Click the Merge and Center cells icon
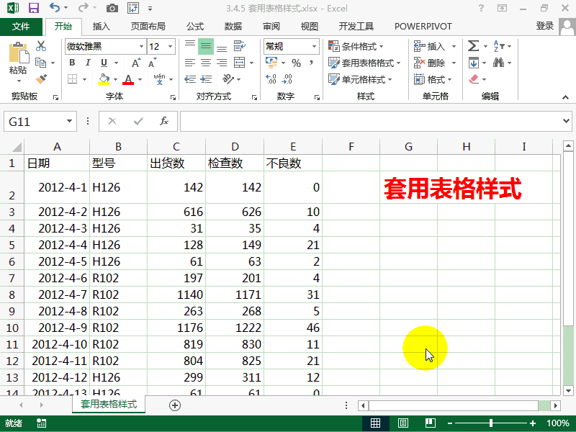 coord(240,63)
